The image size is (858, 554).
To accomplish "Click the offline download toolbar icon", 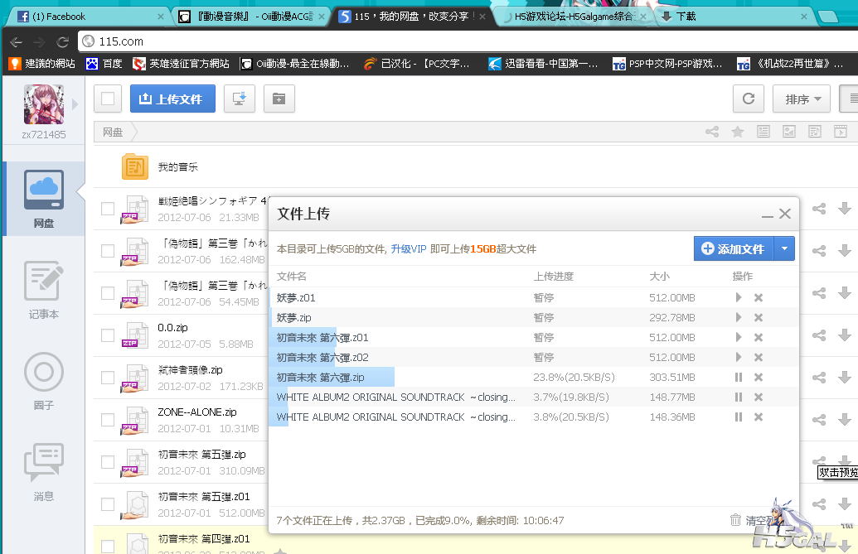I will 239,99.
